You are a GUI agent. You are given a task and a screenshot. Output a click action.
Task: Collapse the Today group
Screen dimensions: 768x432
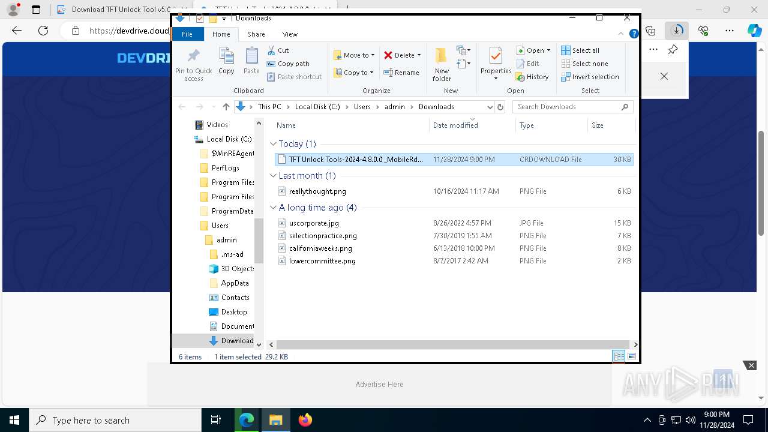(x=273, y=144)
